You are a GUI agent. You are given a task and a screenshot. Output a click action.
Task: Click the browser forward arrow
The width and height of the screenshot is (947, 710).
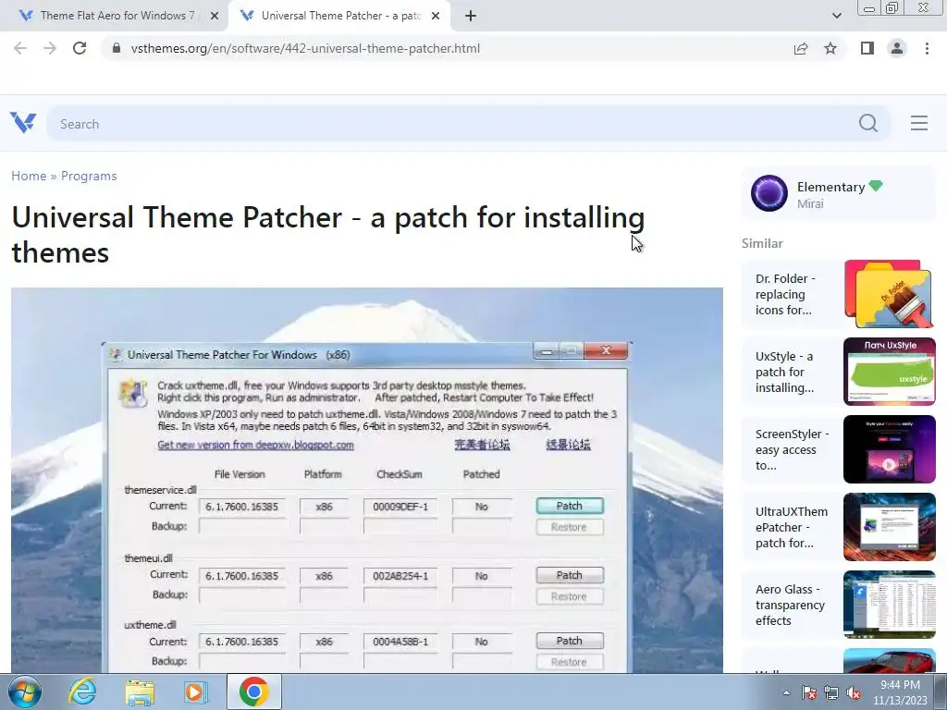point(50,48)
